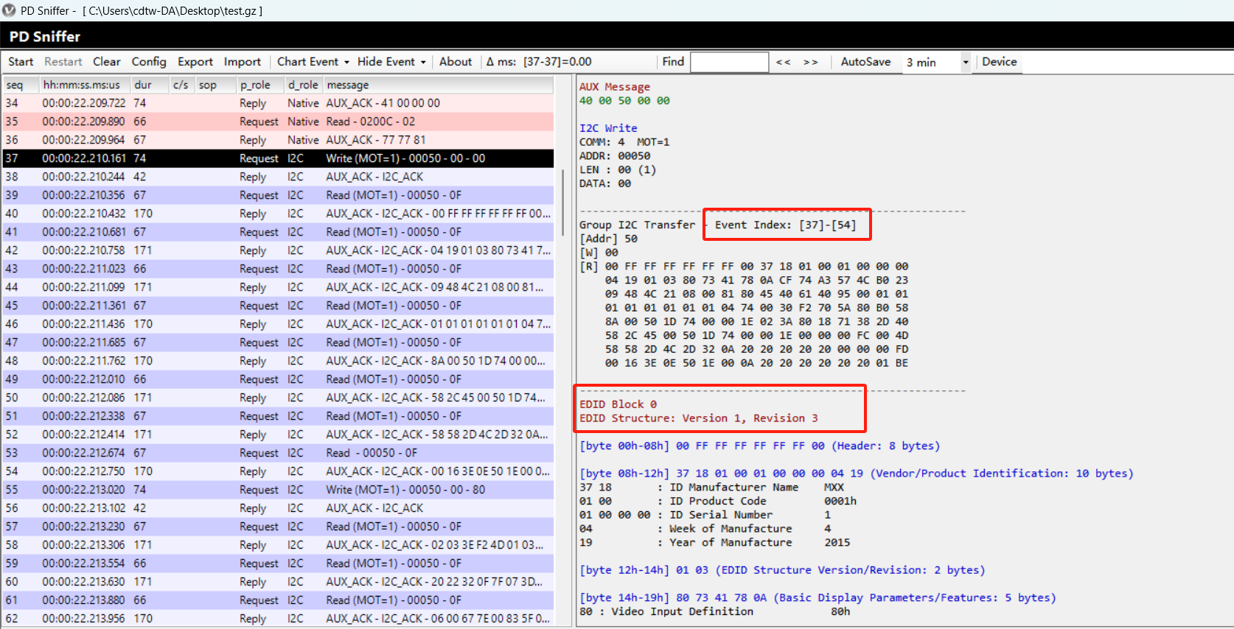The width and height of the screenshot is (1234, 629).
Task: Click the message column header
Action: tap(348, 85)
